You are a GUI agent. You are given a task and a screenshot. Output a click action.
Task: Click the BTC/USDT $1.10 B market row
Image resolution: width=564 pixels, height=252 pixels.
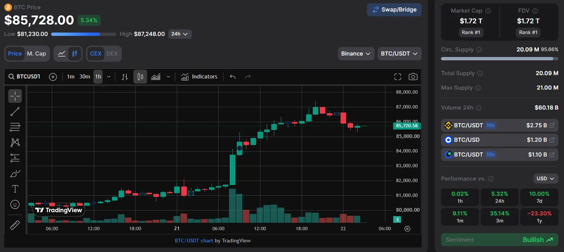coord(500,154)
